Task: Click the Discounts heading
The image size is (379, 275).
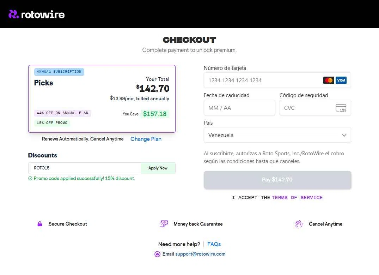Action: pos(43,155)
